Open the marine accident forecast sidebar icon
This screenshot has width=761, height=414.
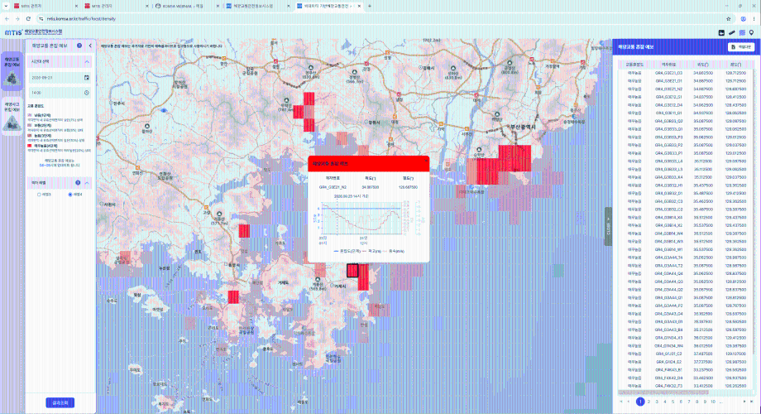click(x=12, y=116)
